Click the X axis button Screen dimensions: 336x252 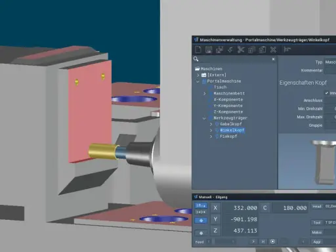pos(215,208)
